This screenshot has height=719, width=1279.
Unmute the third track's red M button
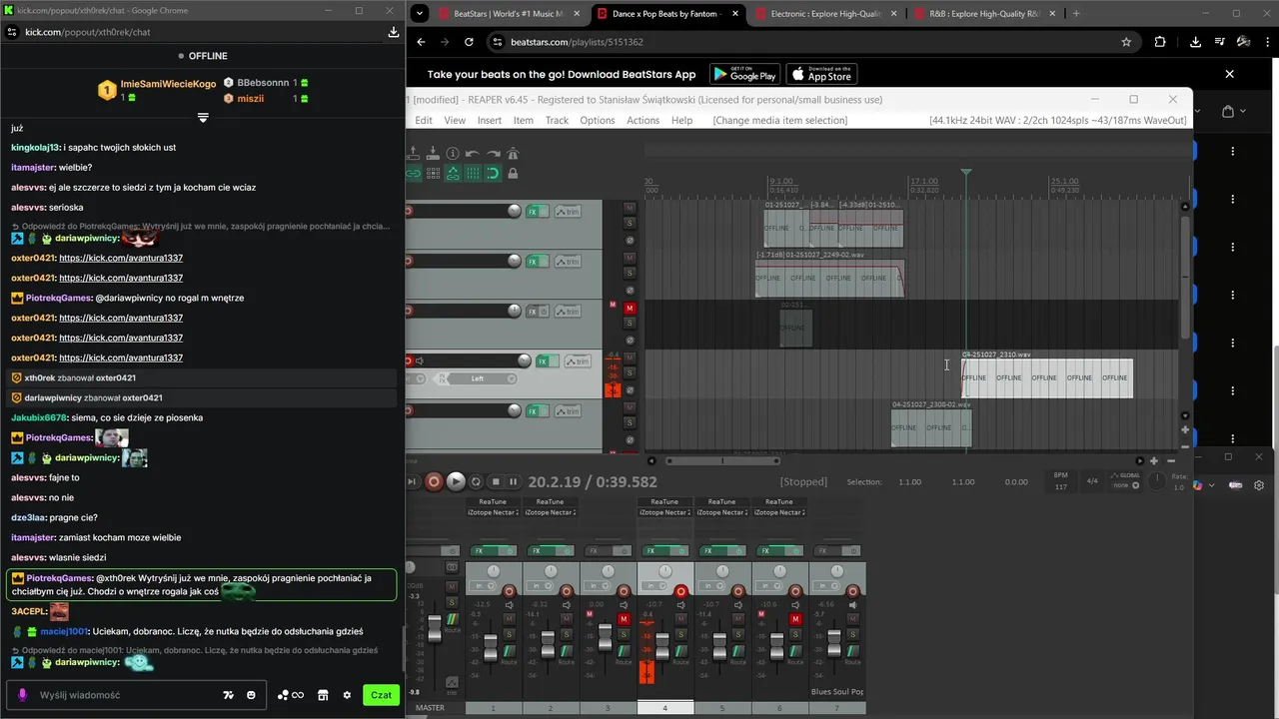(630, 309)
